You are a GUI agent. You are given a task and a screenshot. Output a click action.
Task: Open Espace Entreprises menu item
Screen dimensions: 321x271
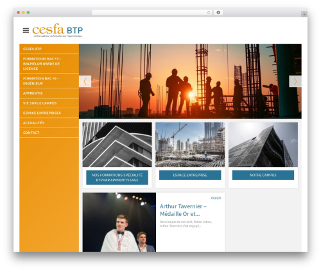click(x=49, y=113)
